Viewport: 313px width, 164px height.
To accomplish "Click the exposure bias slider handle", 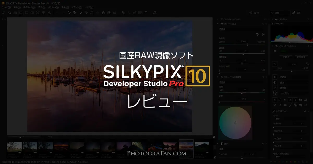I will 292,71.
